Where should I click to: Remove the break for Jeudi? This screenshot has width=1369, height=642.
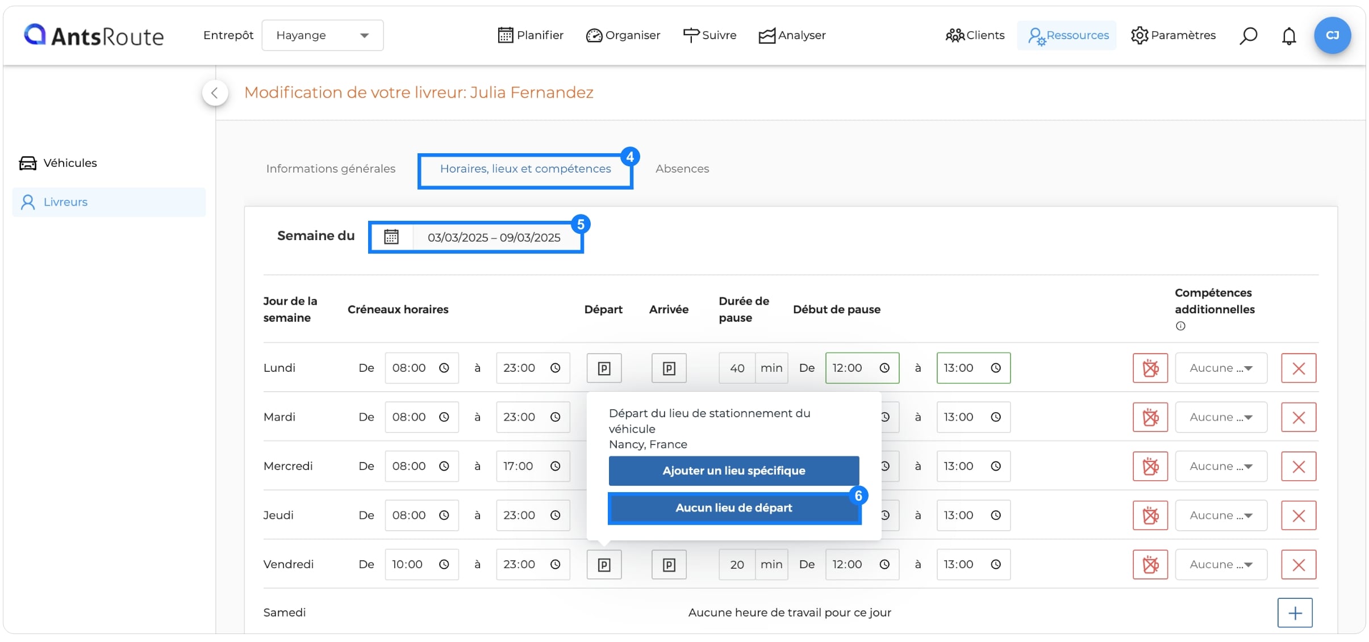(x=1150, y=515)
